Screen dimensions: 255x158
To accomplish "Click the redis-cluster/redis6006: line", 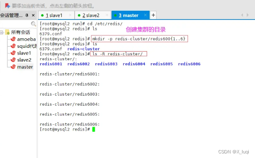I will point(70,124).
